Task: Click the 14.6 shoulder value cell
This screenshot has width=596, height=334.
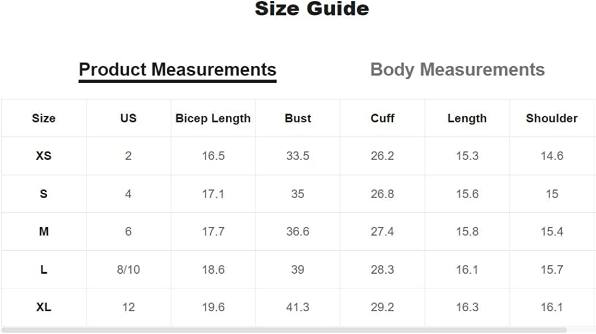Action: pos(551,156)
